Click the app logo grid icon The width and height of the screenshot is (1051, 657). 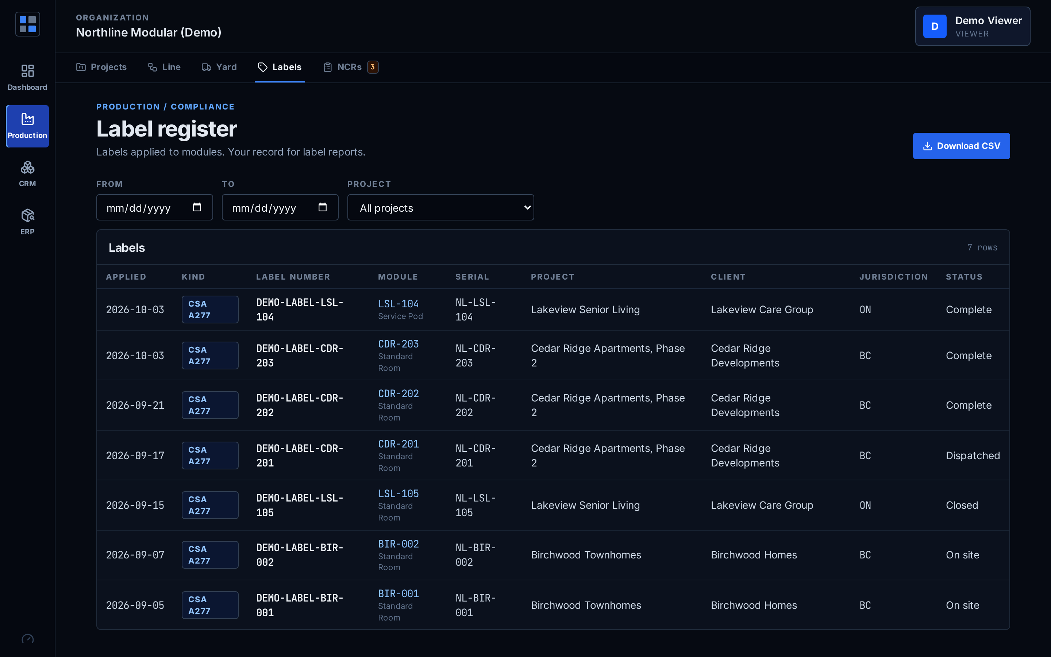27,24
